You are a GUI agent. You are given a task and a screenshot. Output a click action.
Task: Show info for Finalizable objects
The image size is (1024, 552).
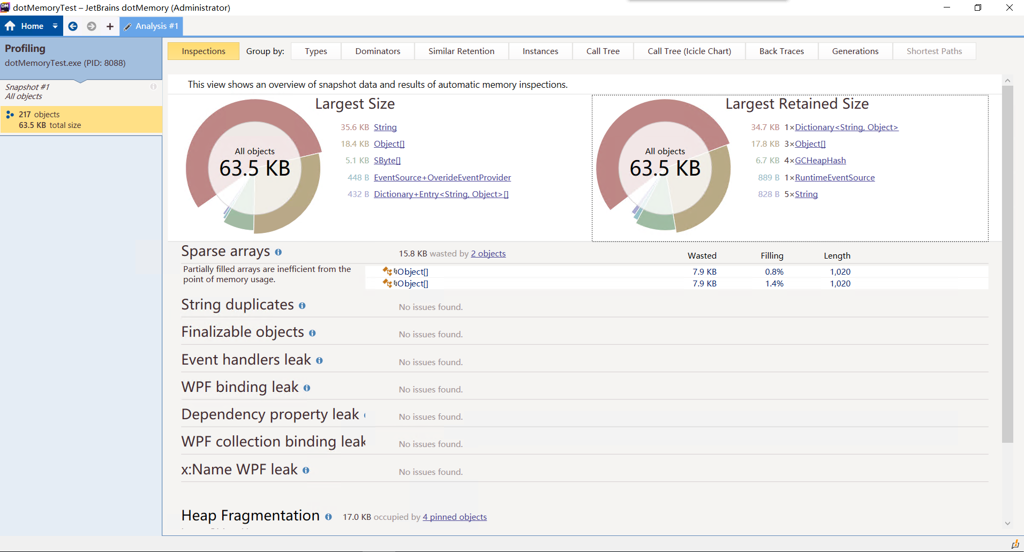312,333
